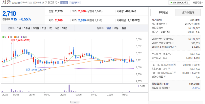Collapse the chart with the bottom arrow
This screenshot has width=205, height=104.
(x=75, y=102)
